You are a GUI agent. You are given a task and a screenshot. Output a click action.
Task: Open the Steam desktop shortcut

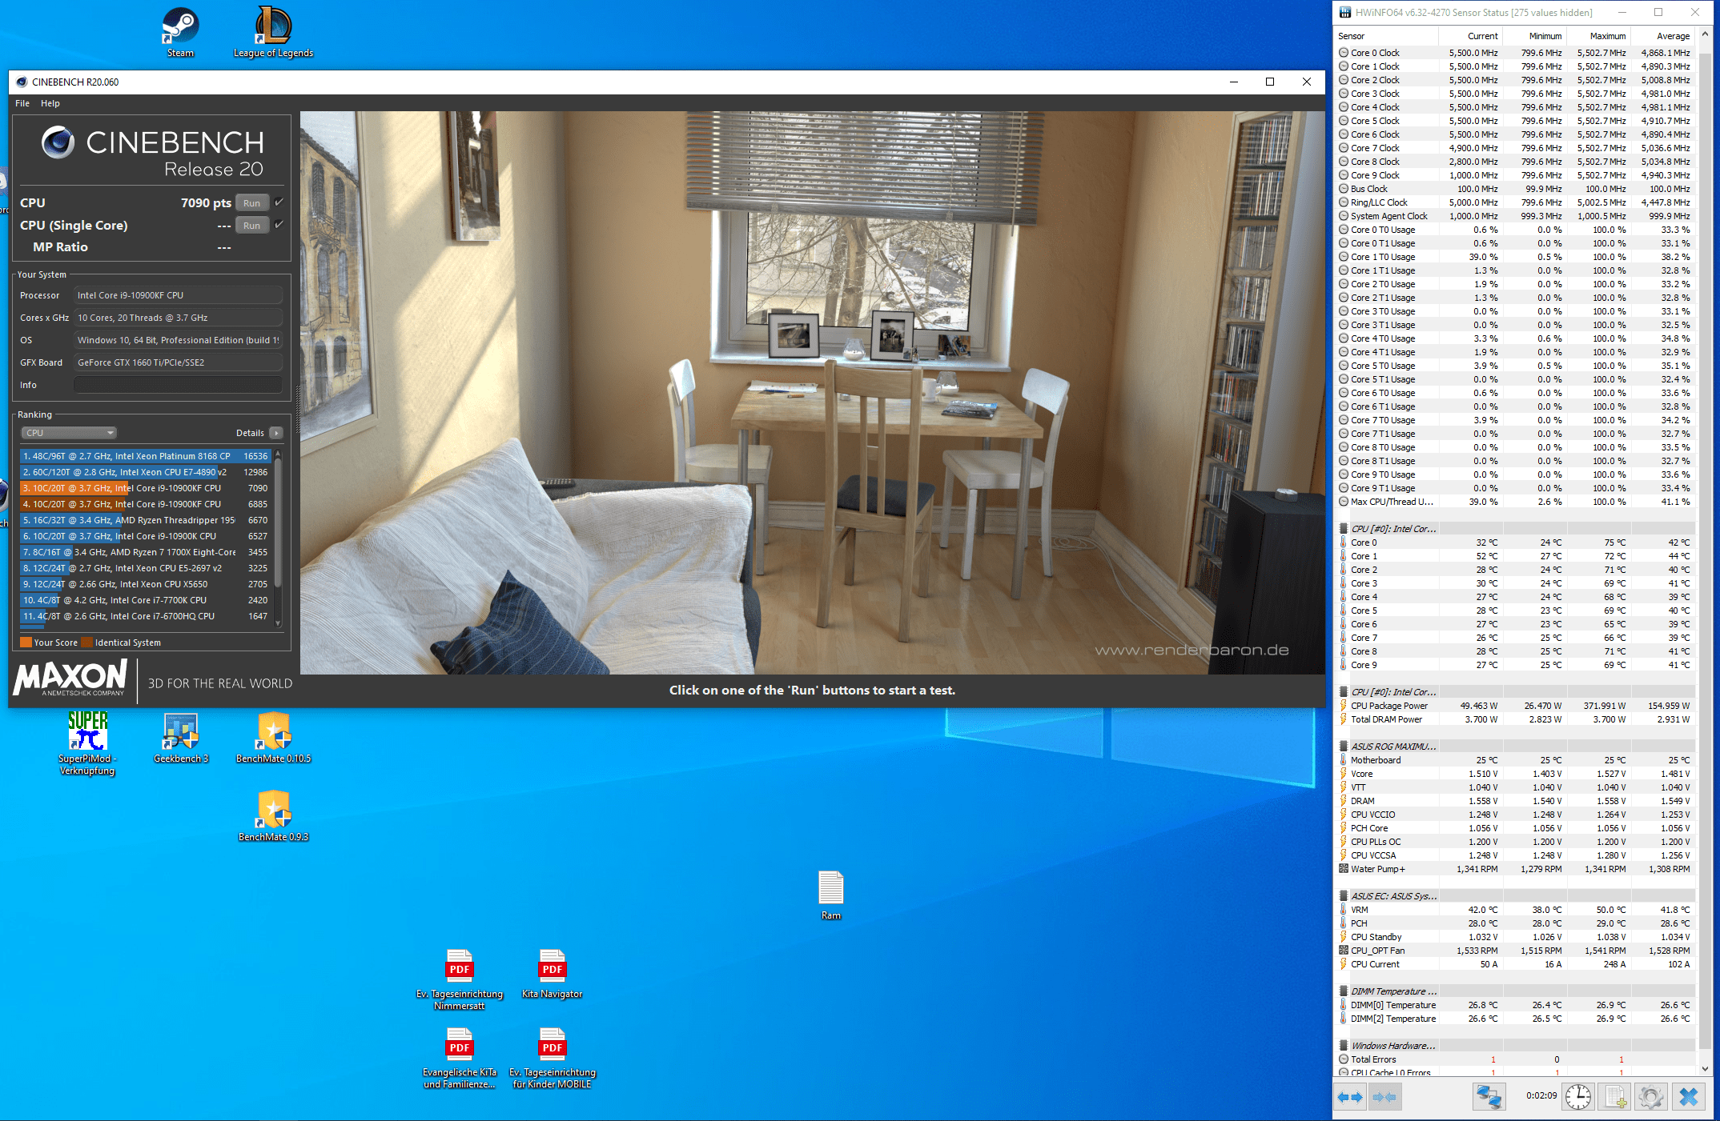[180, 32]
